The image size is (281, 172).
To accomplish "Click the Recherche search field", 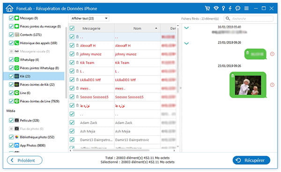I will [x=249, y=19].
